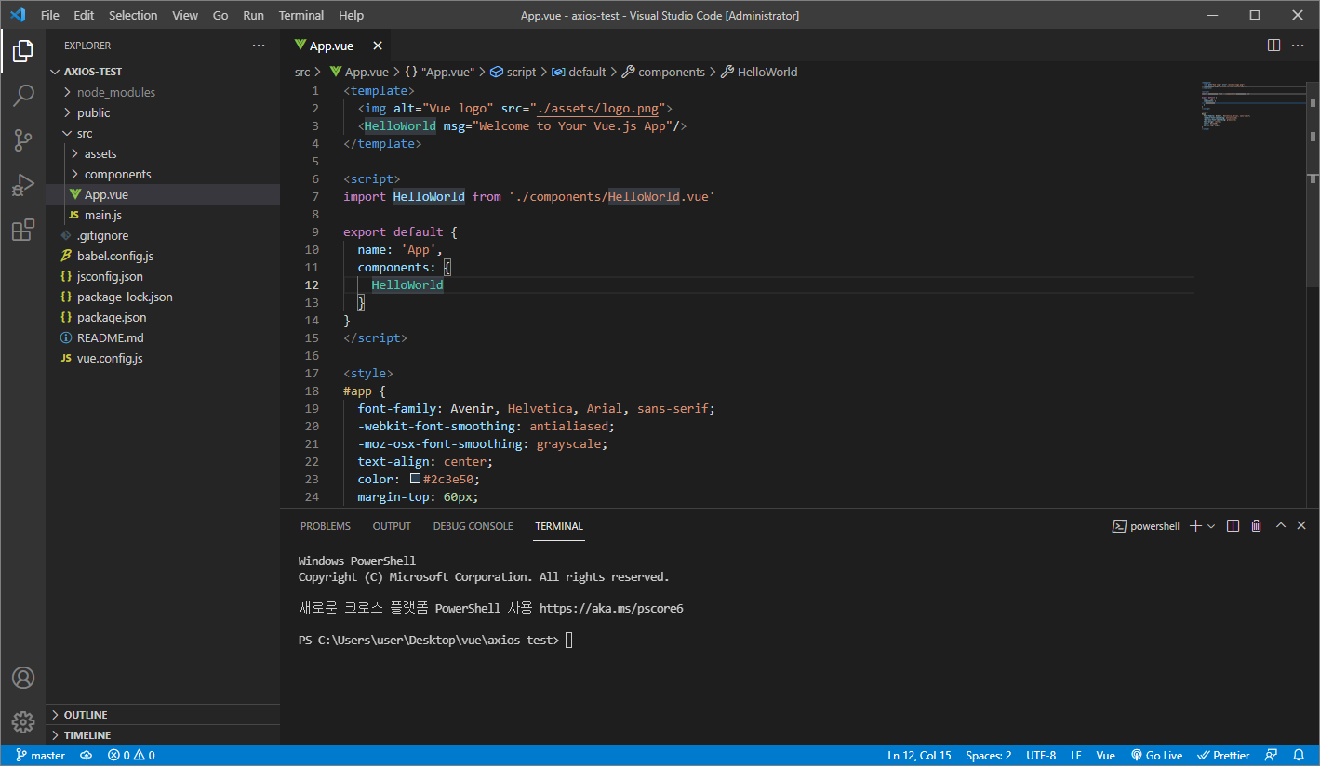Viewport: 1320px width, 766px height.
Task: Close the App.vue editor tab
Action: tap(377, 46)
